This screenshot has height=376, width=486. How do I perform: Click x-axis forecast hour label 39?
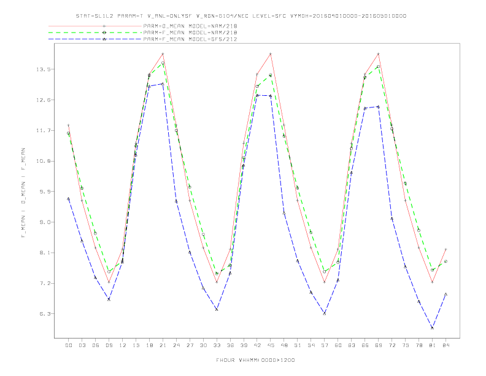[x=244, y=345]
